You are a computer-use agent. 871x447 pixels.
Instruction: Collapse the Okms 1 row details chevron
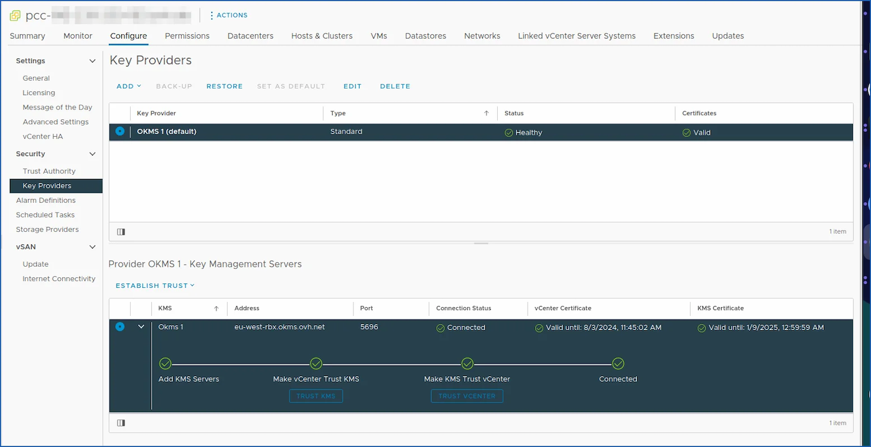141,327
